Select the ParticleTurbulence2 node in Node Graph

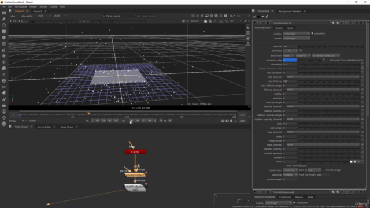(135, 188)
